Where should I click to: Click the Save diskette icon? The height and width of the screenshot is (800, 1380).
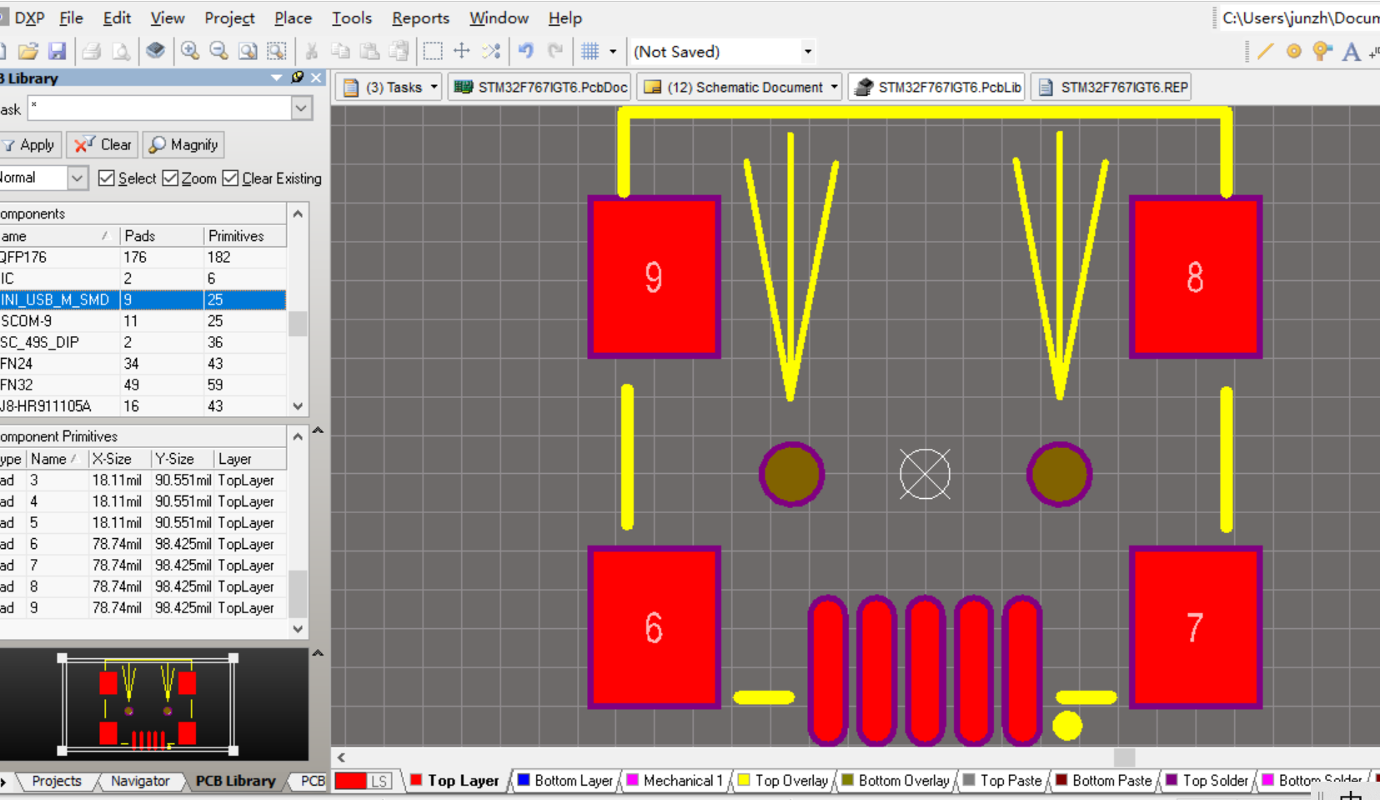point(57,51)
